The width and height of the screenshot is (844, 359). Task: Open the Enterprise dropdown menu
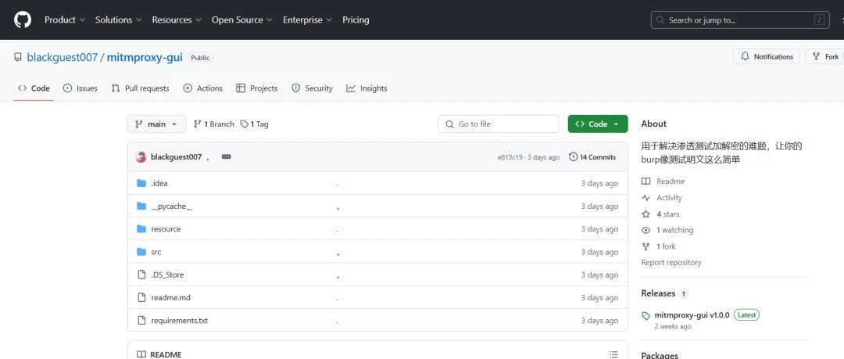[307, 20]
